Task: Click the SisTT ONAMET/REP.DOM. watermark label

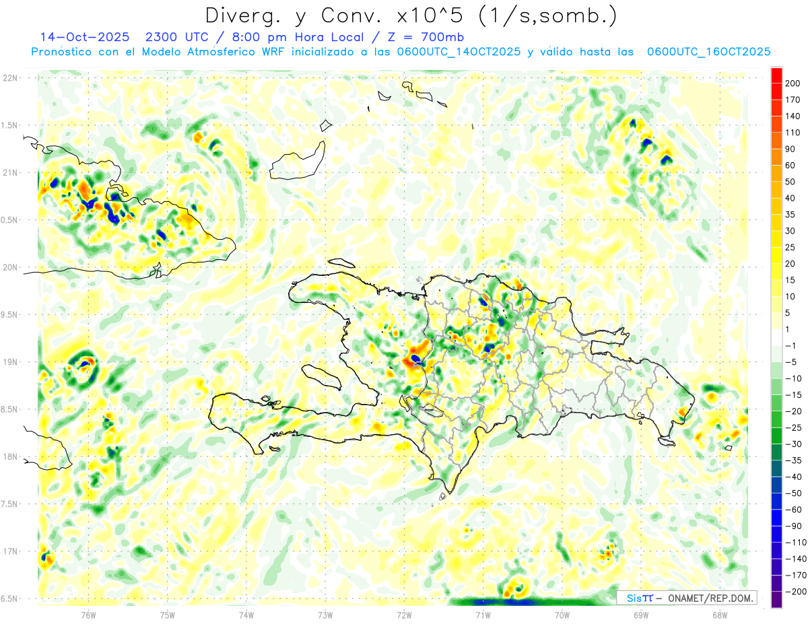Action: (x=688, y=598)
